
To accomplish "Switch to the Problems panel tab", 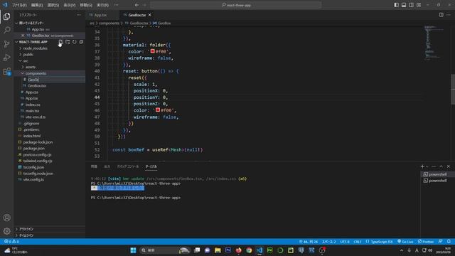I will click(94, 166).
